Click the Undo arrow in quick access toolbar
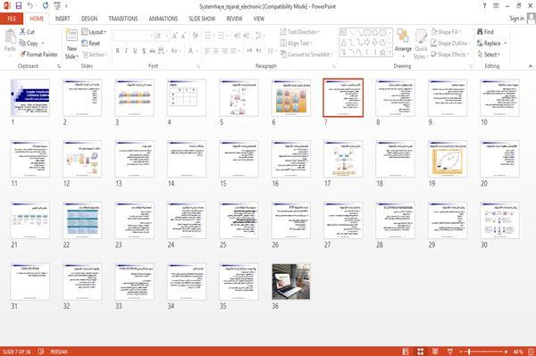Screen dimensions: 536x356 [30, 6]
